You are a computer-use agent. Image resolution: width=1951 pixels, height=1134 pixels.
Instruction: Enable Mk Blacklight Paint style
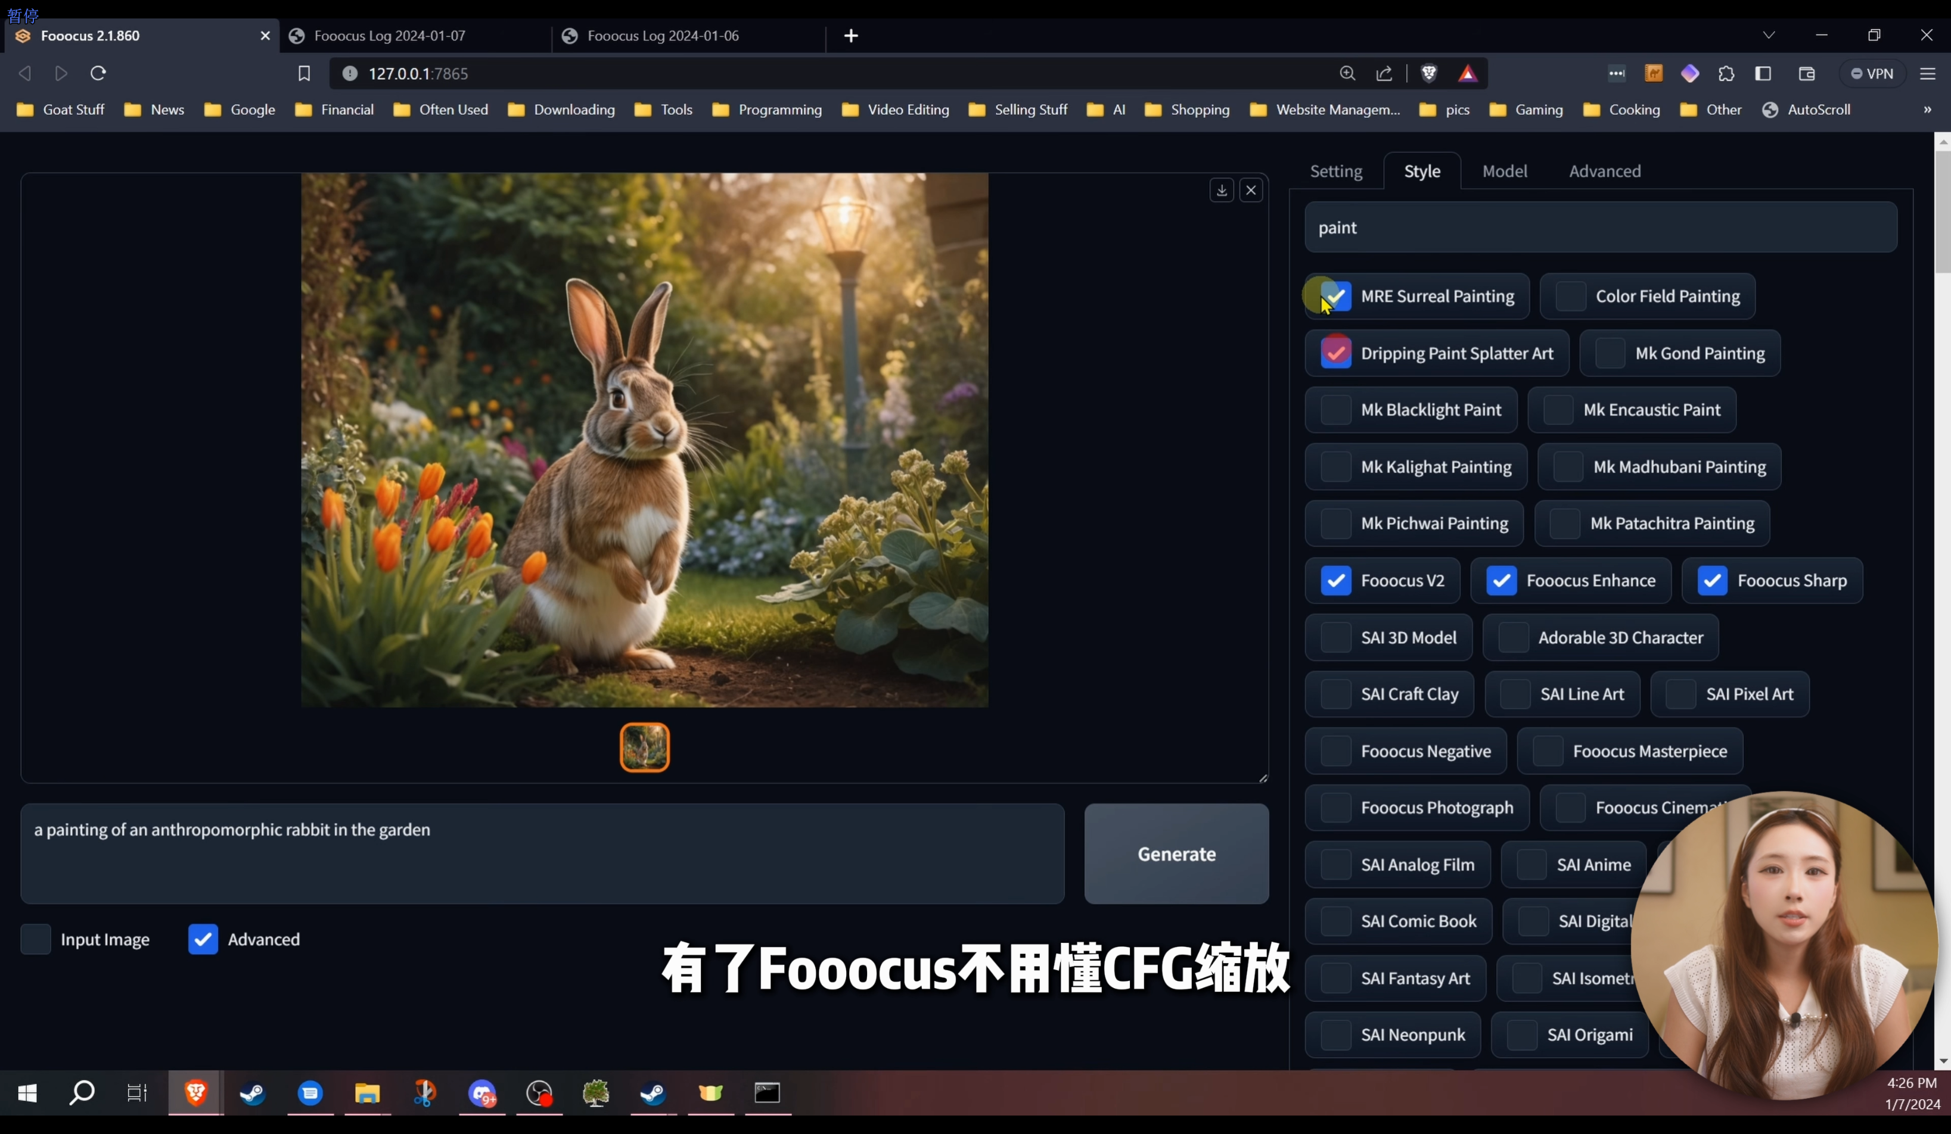point(1335,410)
